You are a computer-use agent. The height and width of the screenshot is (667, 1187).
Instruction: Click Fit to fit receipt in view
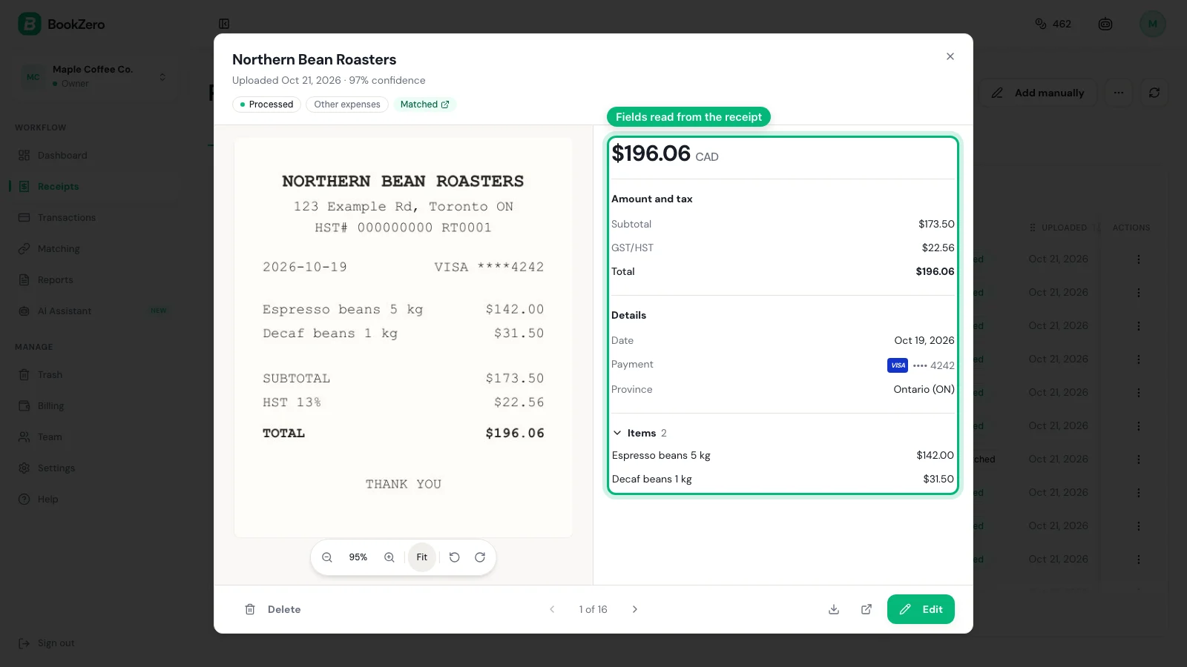[x=422, y=557]
